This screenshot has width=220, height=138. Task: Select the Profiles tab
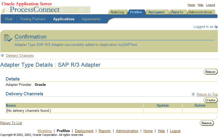pyautogui.click(x=136, y=12)
